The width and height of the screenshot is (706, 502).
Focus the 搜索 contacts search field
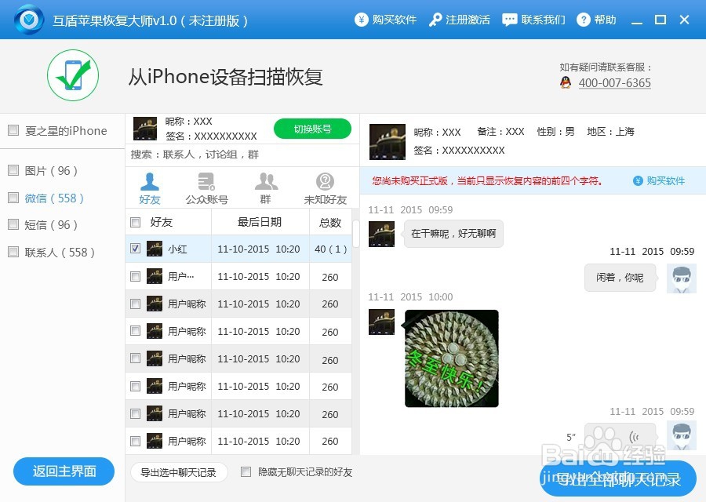(242, 155)
